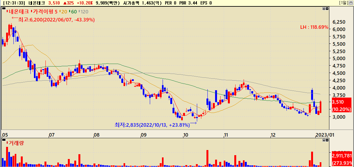Viewport: 354px width, 167px height.
Task: Click the 07 month marker on date axis
Action: pos(52,135)
